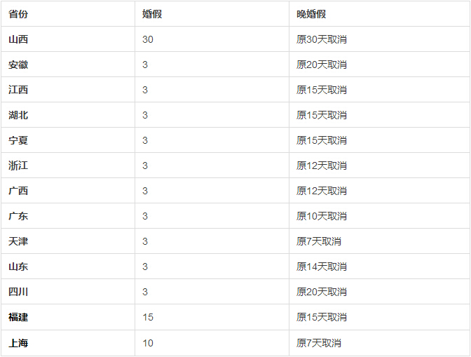The width and height of the screenshot is (471, 357).
Task: Click the 福建 row label
Action: coord(18,317)
